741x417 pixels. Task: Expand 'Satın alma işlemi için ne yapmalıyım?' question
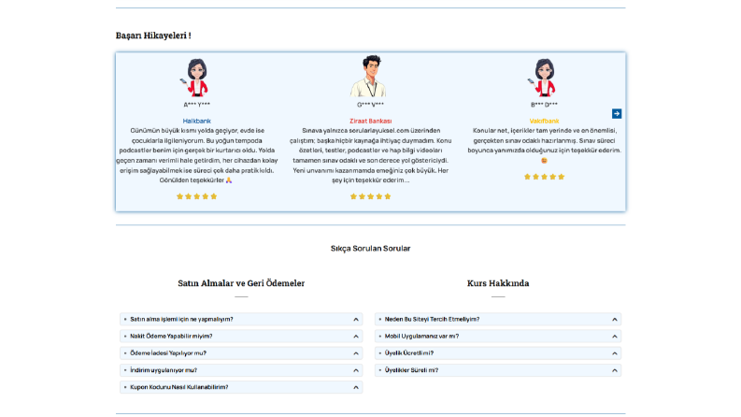pyautogui.click(x=241, y=319)
